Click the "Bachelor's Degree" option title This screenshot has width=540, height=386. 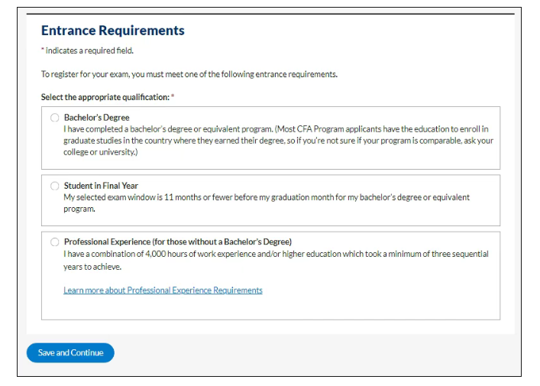[x=96, y=118]
